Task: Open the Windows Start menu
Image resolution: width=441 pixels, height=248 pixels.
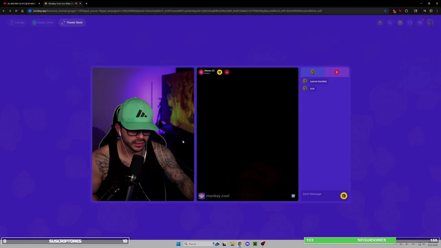Action: click(178, 244)
